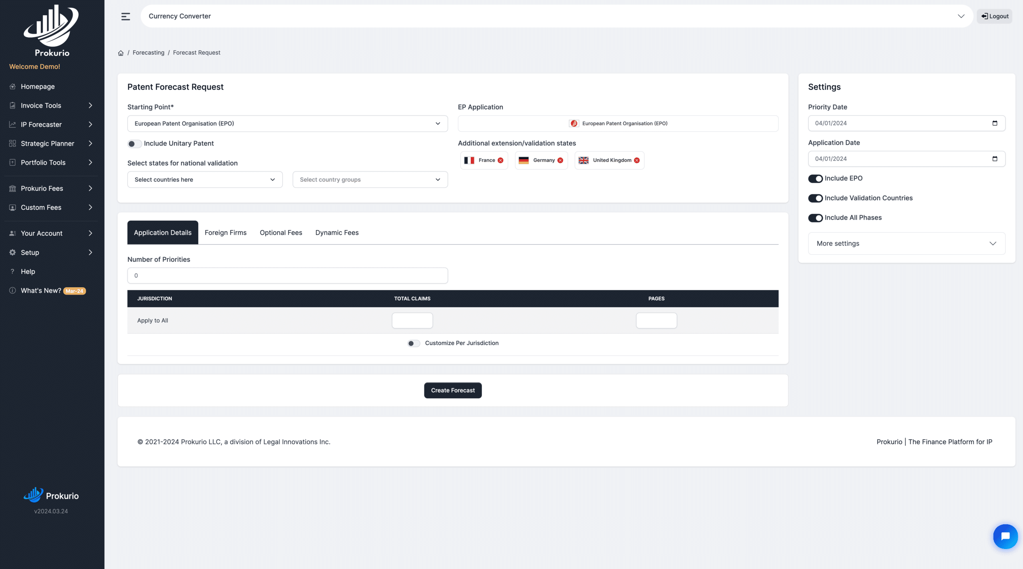1023x569 pixels.
Task: Switch to the Foreign Firms tab
Action: (225, 233)
